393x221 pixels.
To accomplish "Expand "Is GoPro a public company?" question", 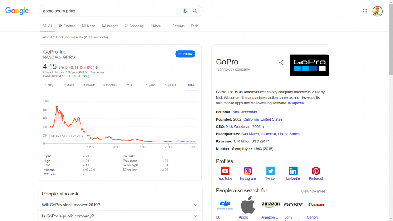I will (x=195, y=216).
